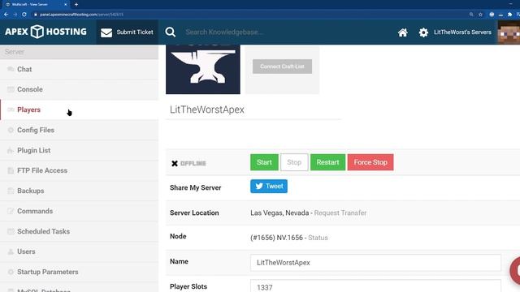The width and height of the screenshot is (520, 292).
Task: Open the Console menu item
Action: pos(80,89)
